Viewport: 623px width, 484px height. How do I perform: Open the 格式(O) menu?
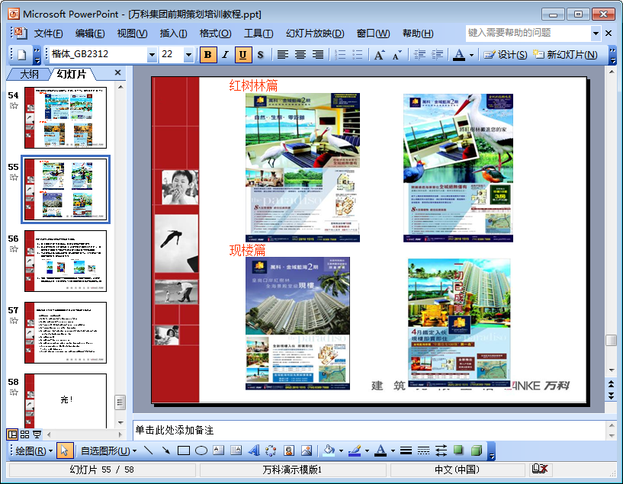pyautogui.click(x=215, y=34)
